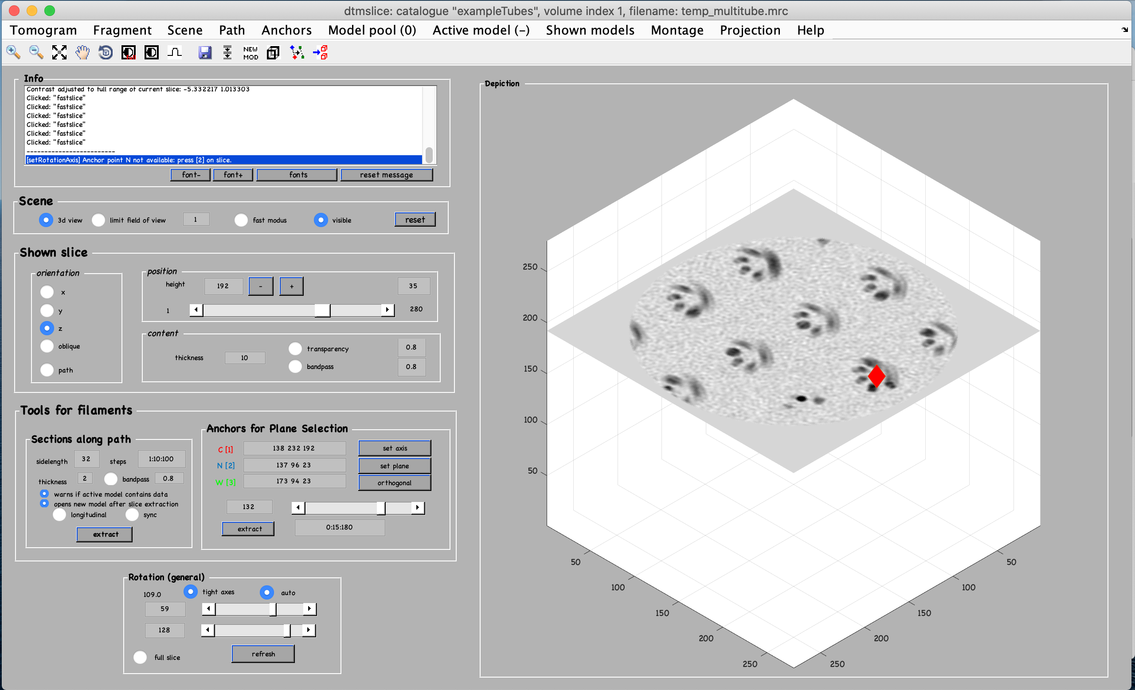
Task: Click the zoom out magnifier icon
Action: pos(36,52)
